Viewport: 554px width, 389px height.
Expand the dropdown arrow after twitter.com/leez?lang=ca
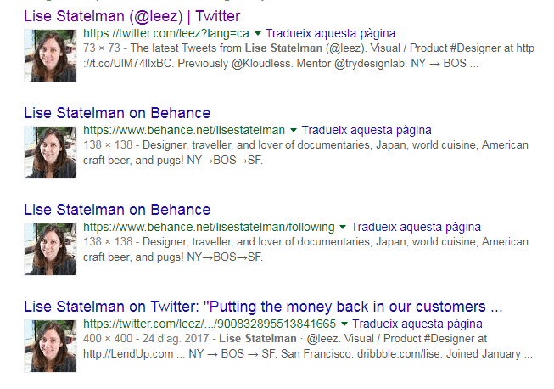click(x=258, y=34)
